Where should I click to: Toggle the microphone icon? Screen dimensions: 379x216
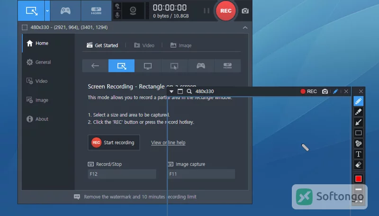click(117, 15)
